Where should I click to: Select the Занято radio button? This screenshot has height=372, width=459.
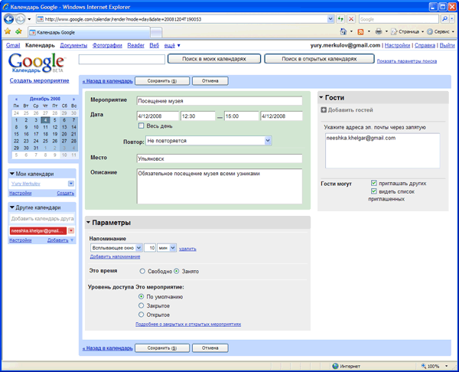[177, 271]
